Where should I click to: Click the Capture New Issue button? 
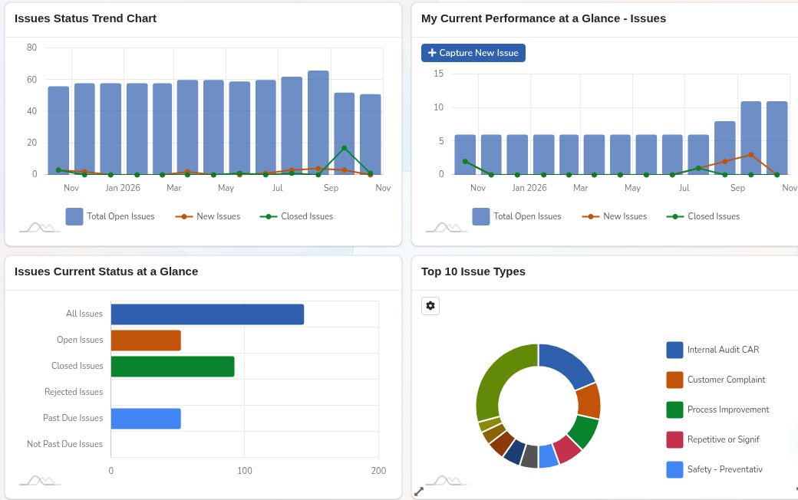pos(473,53)
